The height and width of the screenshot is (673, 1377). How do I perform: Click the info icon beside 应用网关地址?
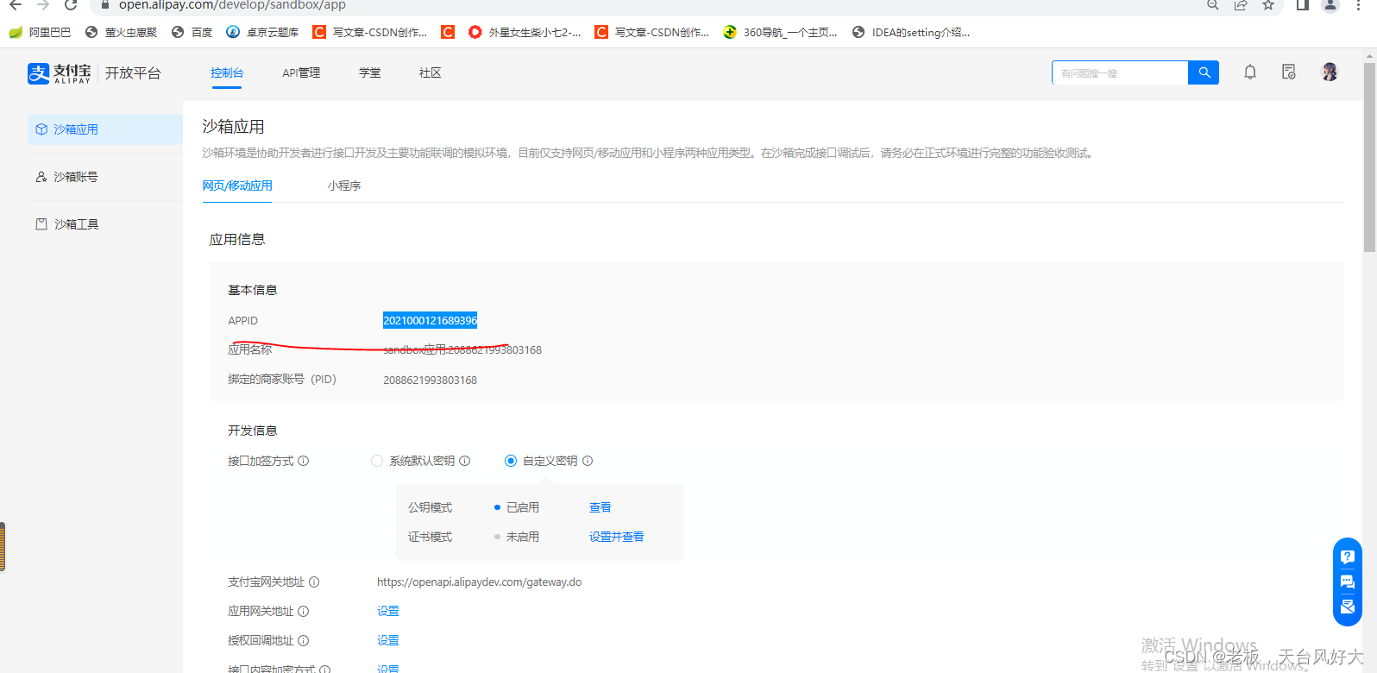tap(304, 612)
